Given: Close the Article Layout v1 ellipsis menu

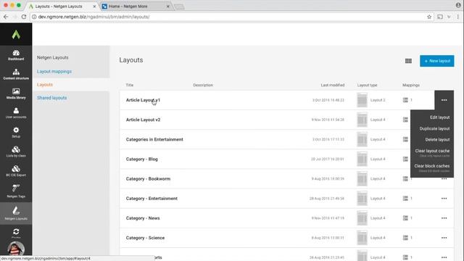Looking at the screenshot, I should 444,100.
